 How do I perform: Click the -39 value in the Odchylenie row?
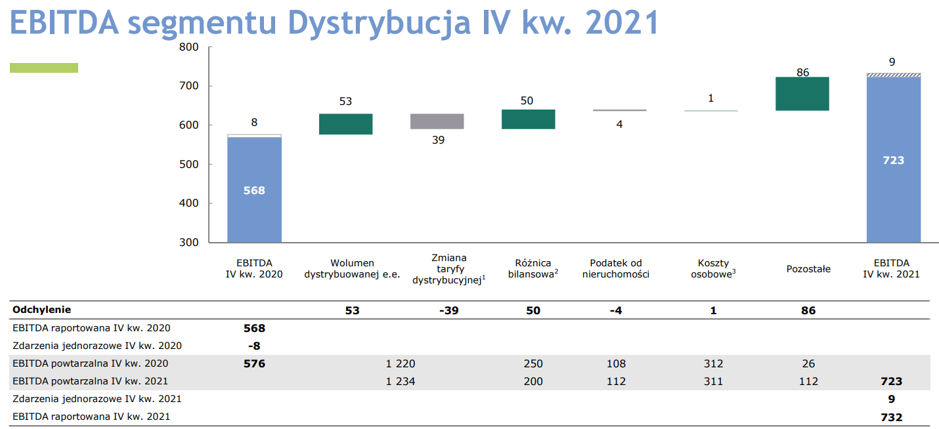click(448, 310)
